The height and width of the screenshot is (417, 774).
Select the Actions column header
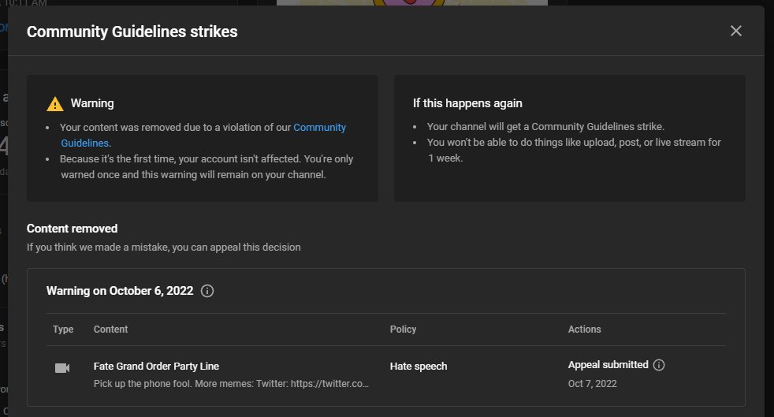[x=585, y=330]
